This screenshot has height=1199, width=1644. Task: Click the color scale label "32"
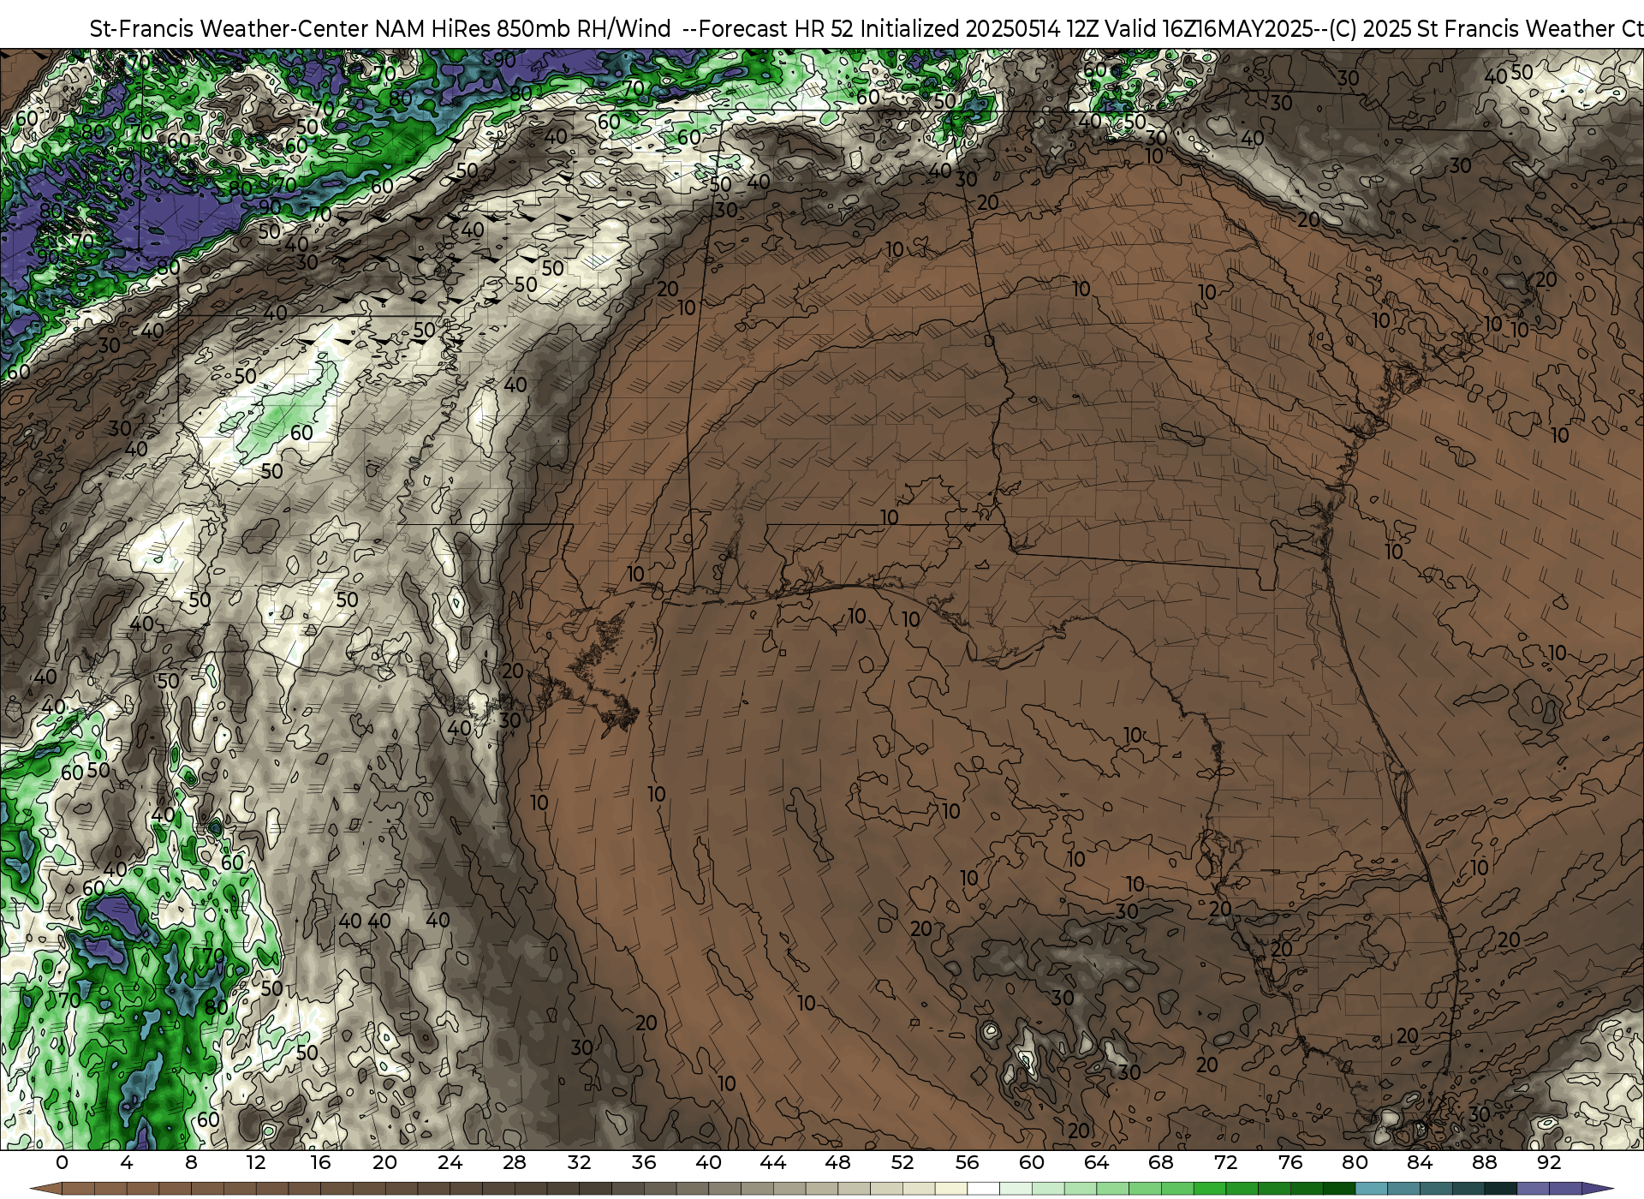click(x=580, y=1162)
